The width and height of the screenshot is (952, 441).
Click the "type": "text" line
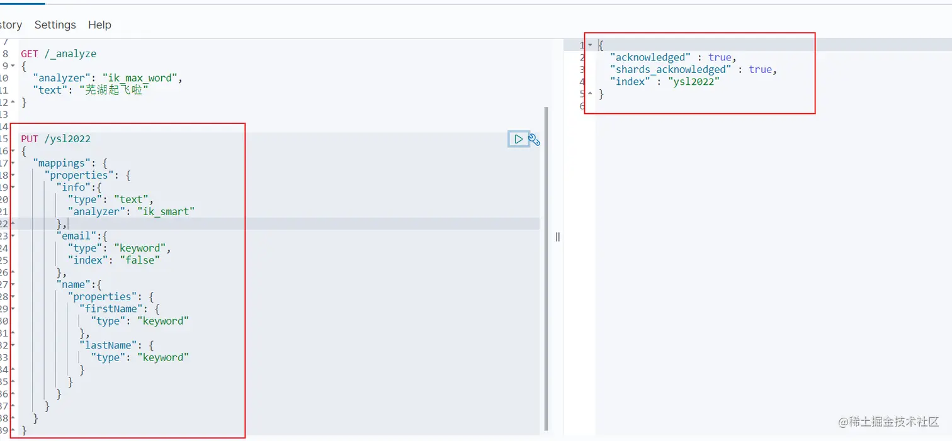coord(111,199)
